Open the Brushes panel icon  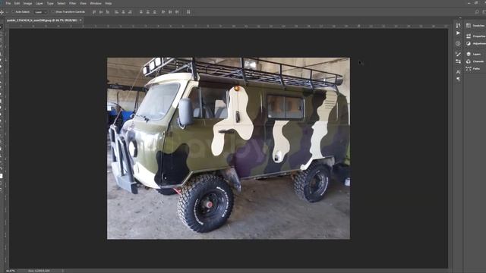point(458,61)
